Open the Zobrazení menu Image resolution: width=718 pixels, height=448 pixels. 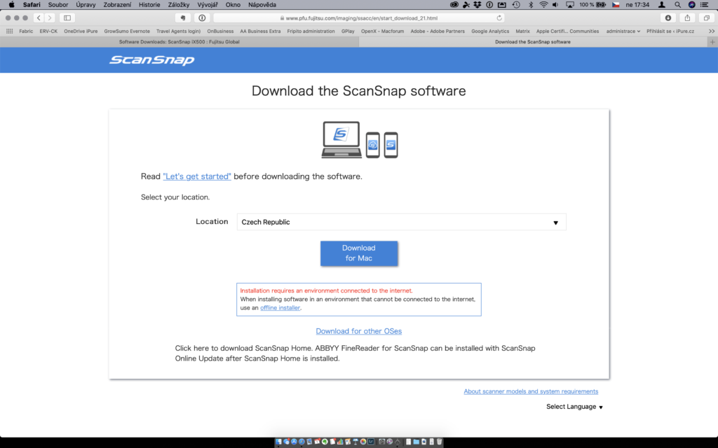pos(117,5)
